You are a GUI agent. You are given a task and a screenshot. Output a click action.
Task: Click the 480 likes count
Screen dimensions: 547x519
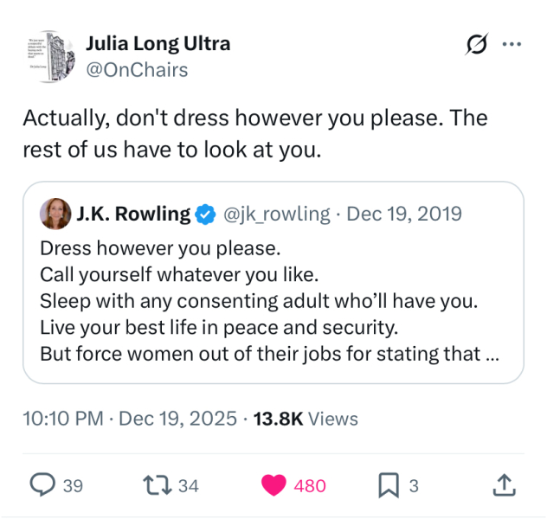pos(310,486)
